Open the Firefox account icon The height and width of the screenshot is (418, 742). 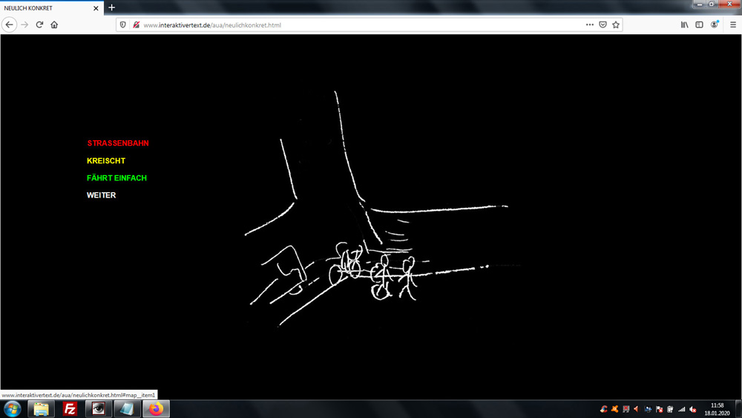715,25
